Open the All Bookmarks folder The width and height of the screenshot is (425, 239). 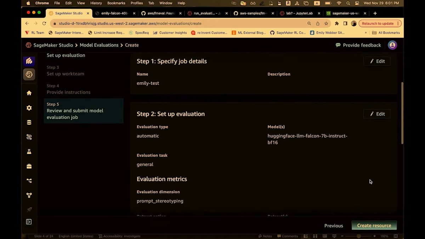[x=386, y=33]
